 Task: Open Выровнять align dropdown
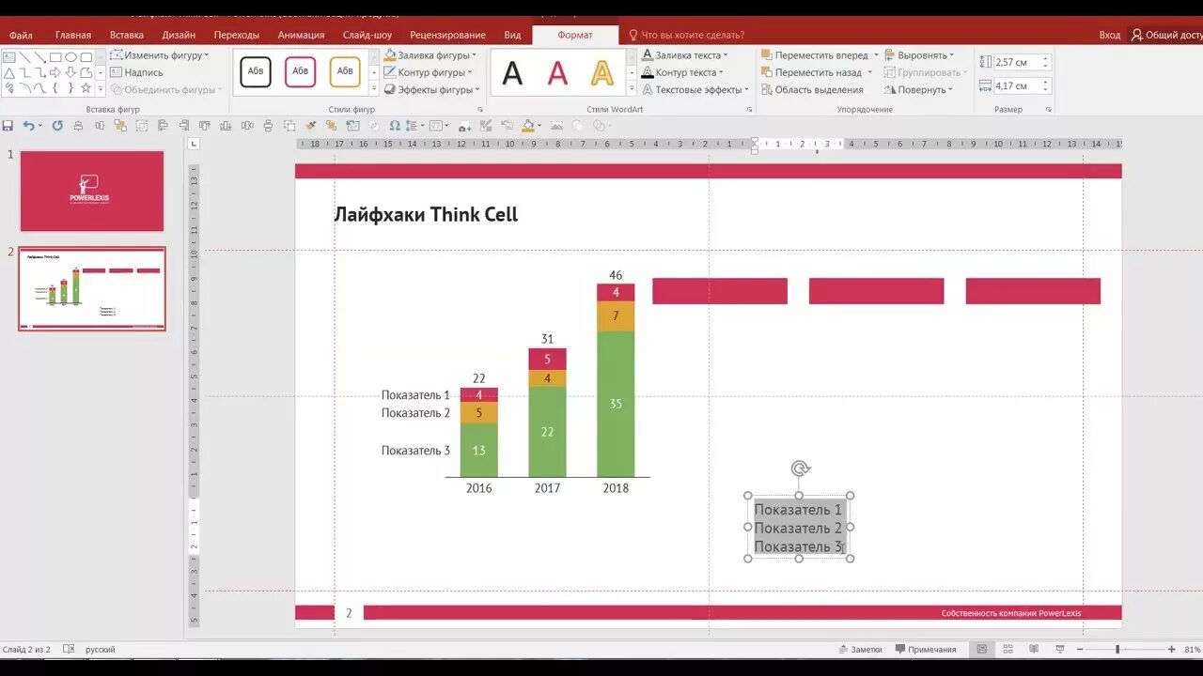919,55
